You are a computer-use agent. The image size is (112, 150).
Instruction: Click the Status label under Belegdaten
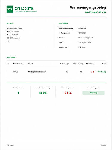click(61, 38)
